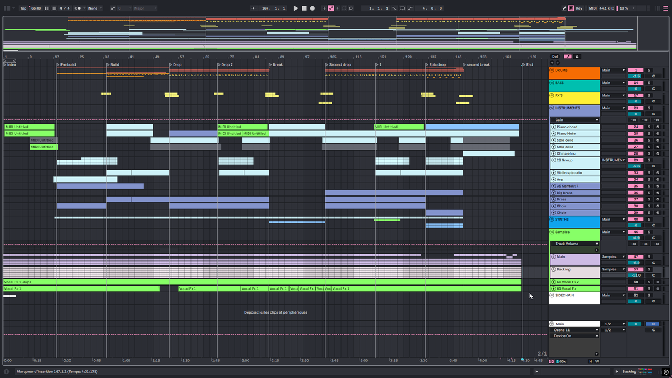Solo the DRUMS track
Image resolution: width=672 pixels, height=378 pixels.
click(x=650, y=71)
